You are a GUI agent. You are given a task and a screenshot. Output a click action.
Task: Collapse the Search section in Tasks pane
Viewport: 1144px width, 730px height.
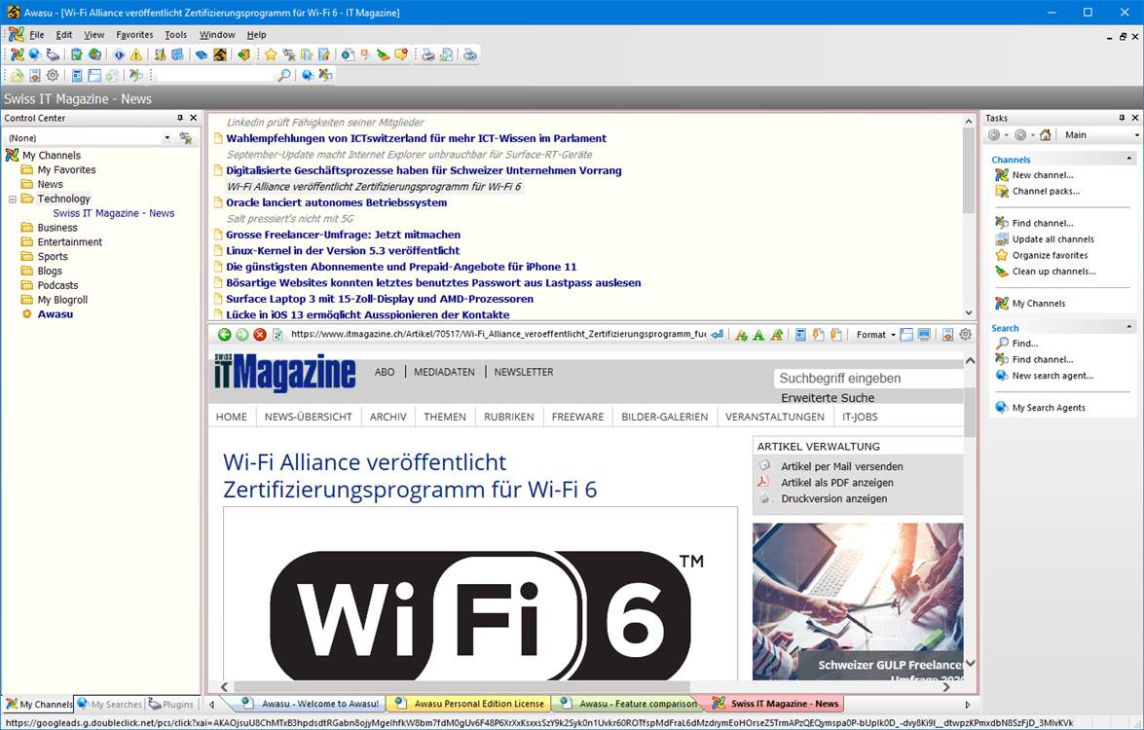click(x=1129, y=327)
